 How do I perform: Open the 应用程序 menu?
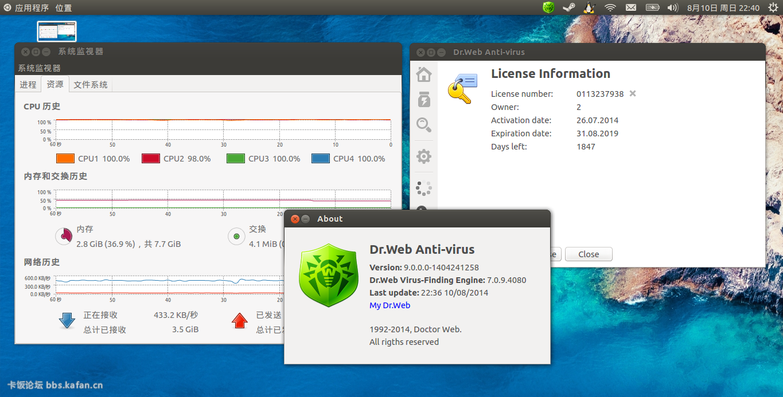32,8
